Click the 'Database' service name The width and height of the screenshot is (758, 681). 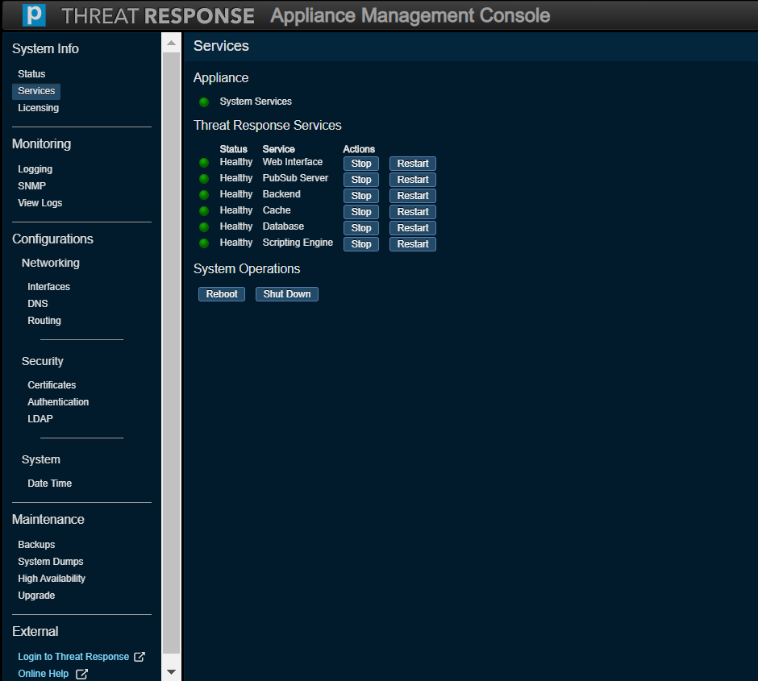283,226
